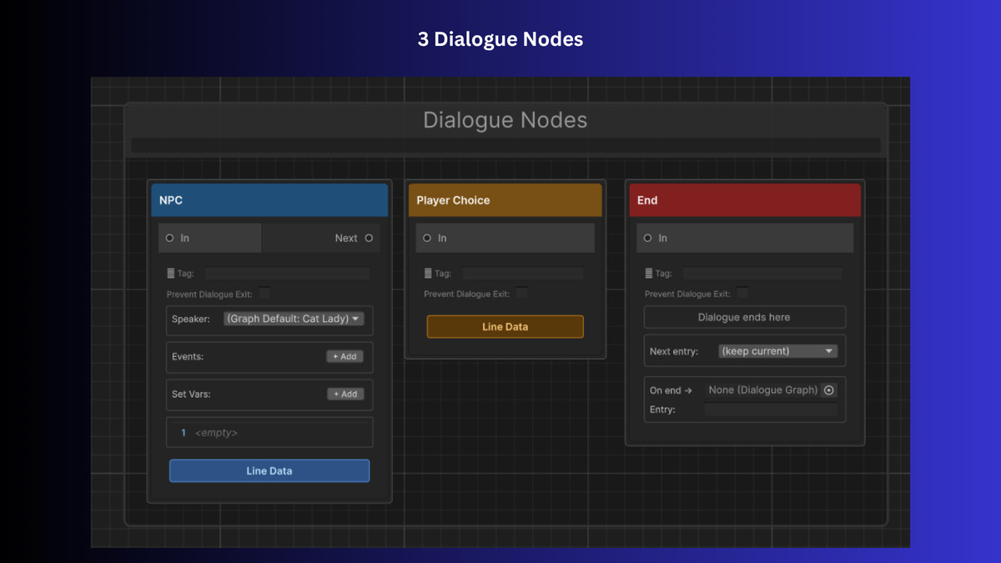1001x563 pixels.
Task: Add an event with the Events + Add button
Action: click(x=345, y=356)
